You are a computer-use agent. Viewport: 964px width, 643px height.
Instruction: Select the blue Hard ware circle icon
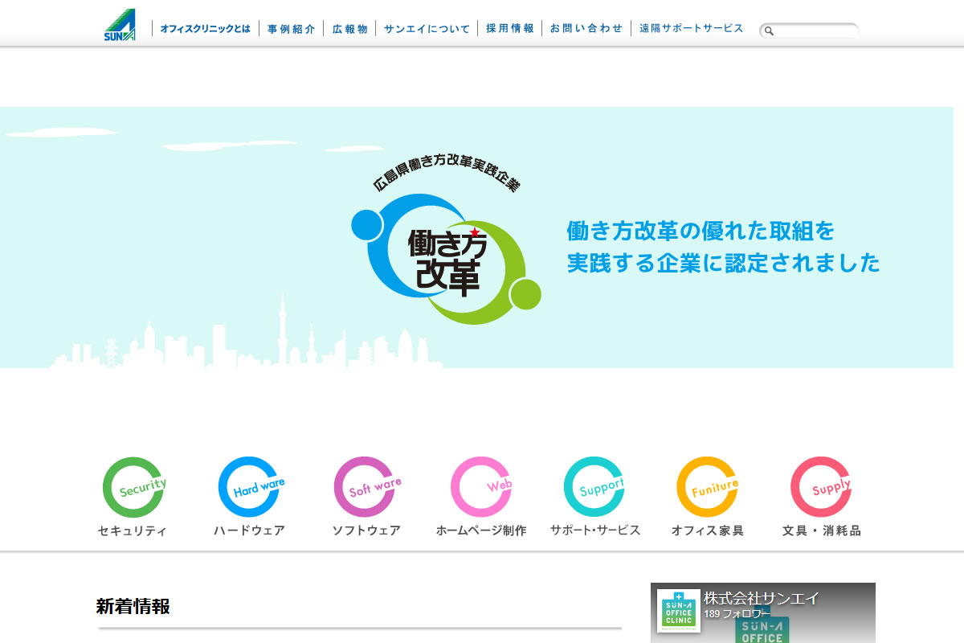click(249, 487)
